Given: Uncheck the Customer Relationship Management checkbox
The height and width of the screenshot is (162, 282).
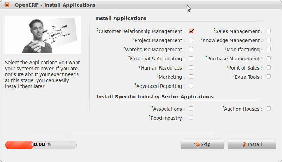Looking at the screenshot, I should pyautogui.click(x=191, y=31).
